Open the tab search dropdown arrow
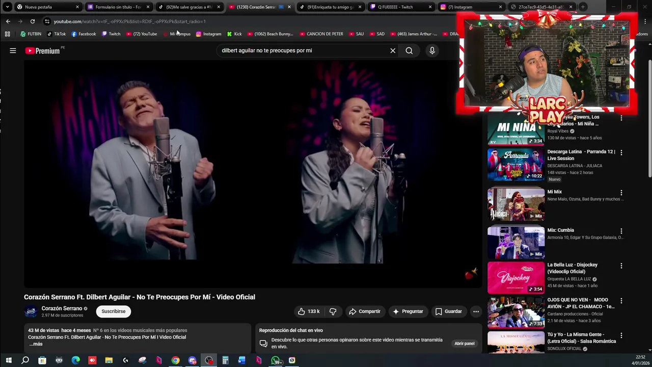Screen dimensions: 652x367 coord(7,7)
